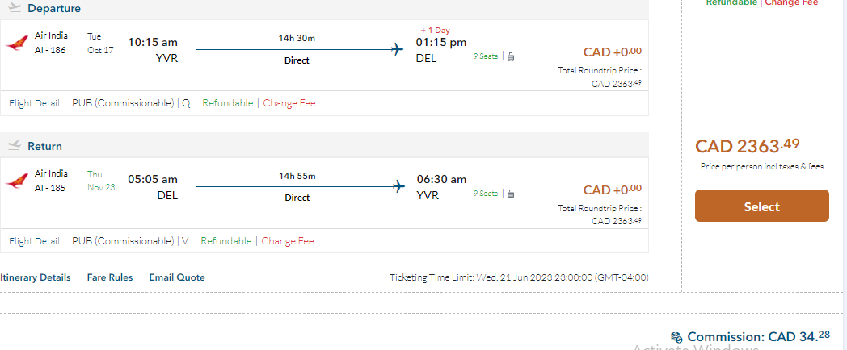Click the Return plane landing icon
This screenshot has height=350, width=847.
click(x=14, y=146)
